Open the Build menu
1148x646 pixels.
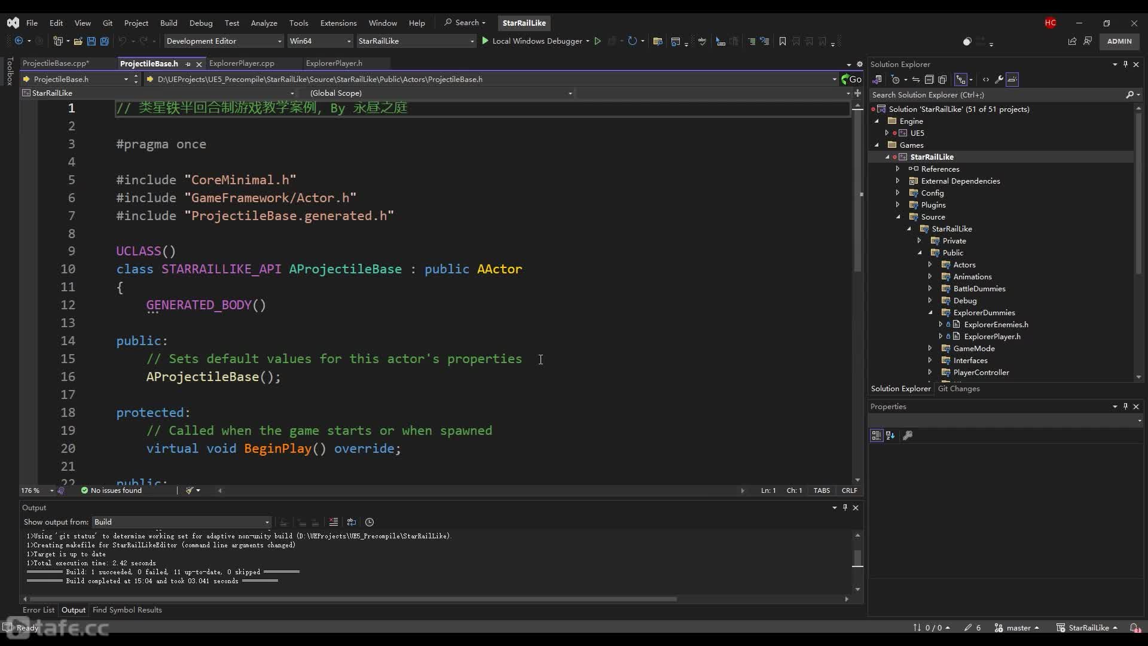[168, 22]
